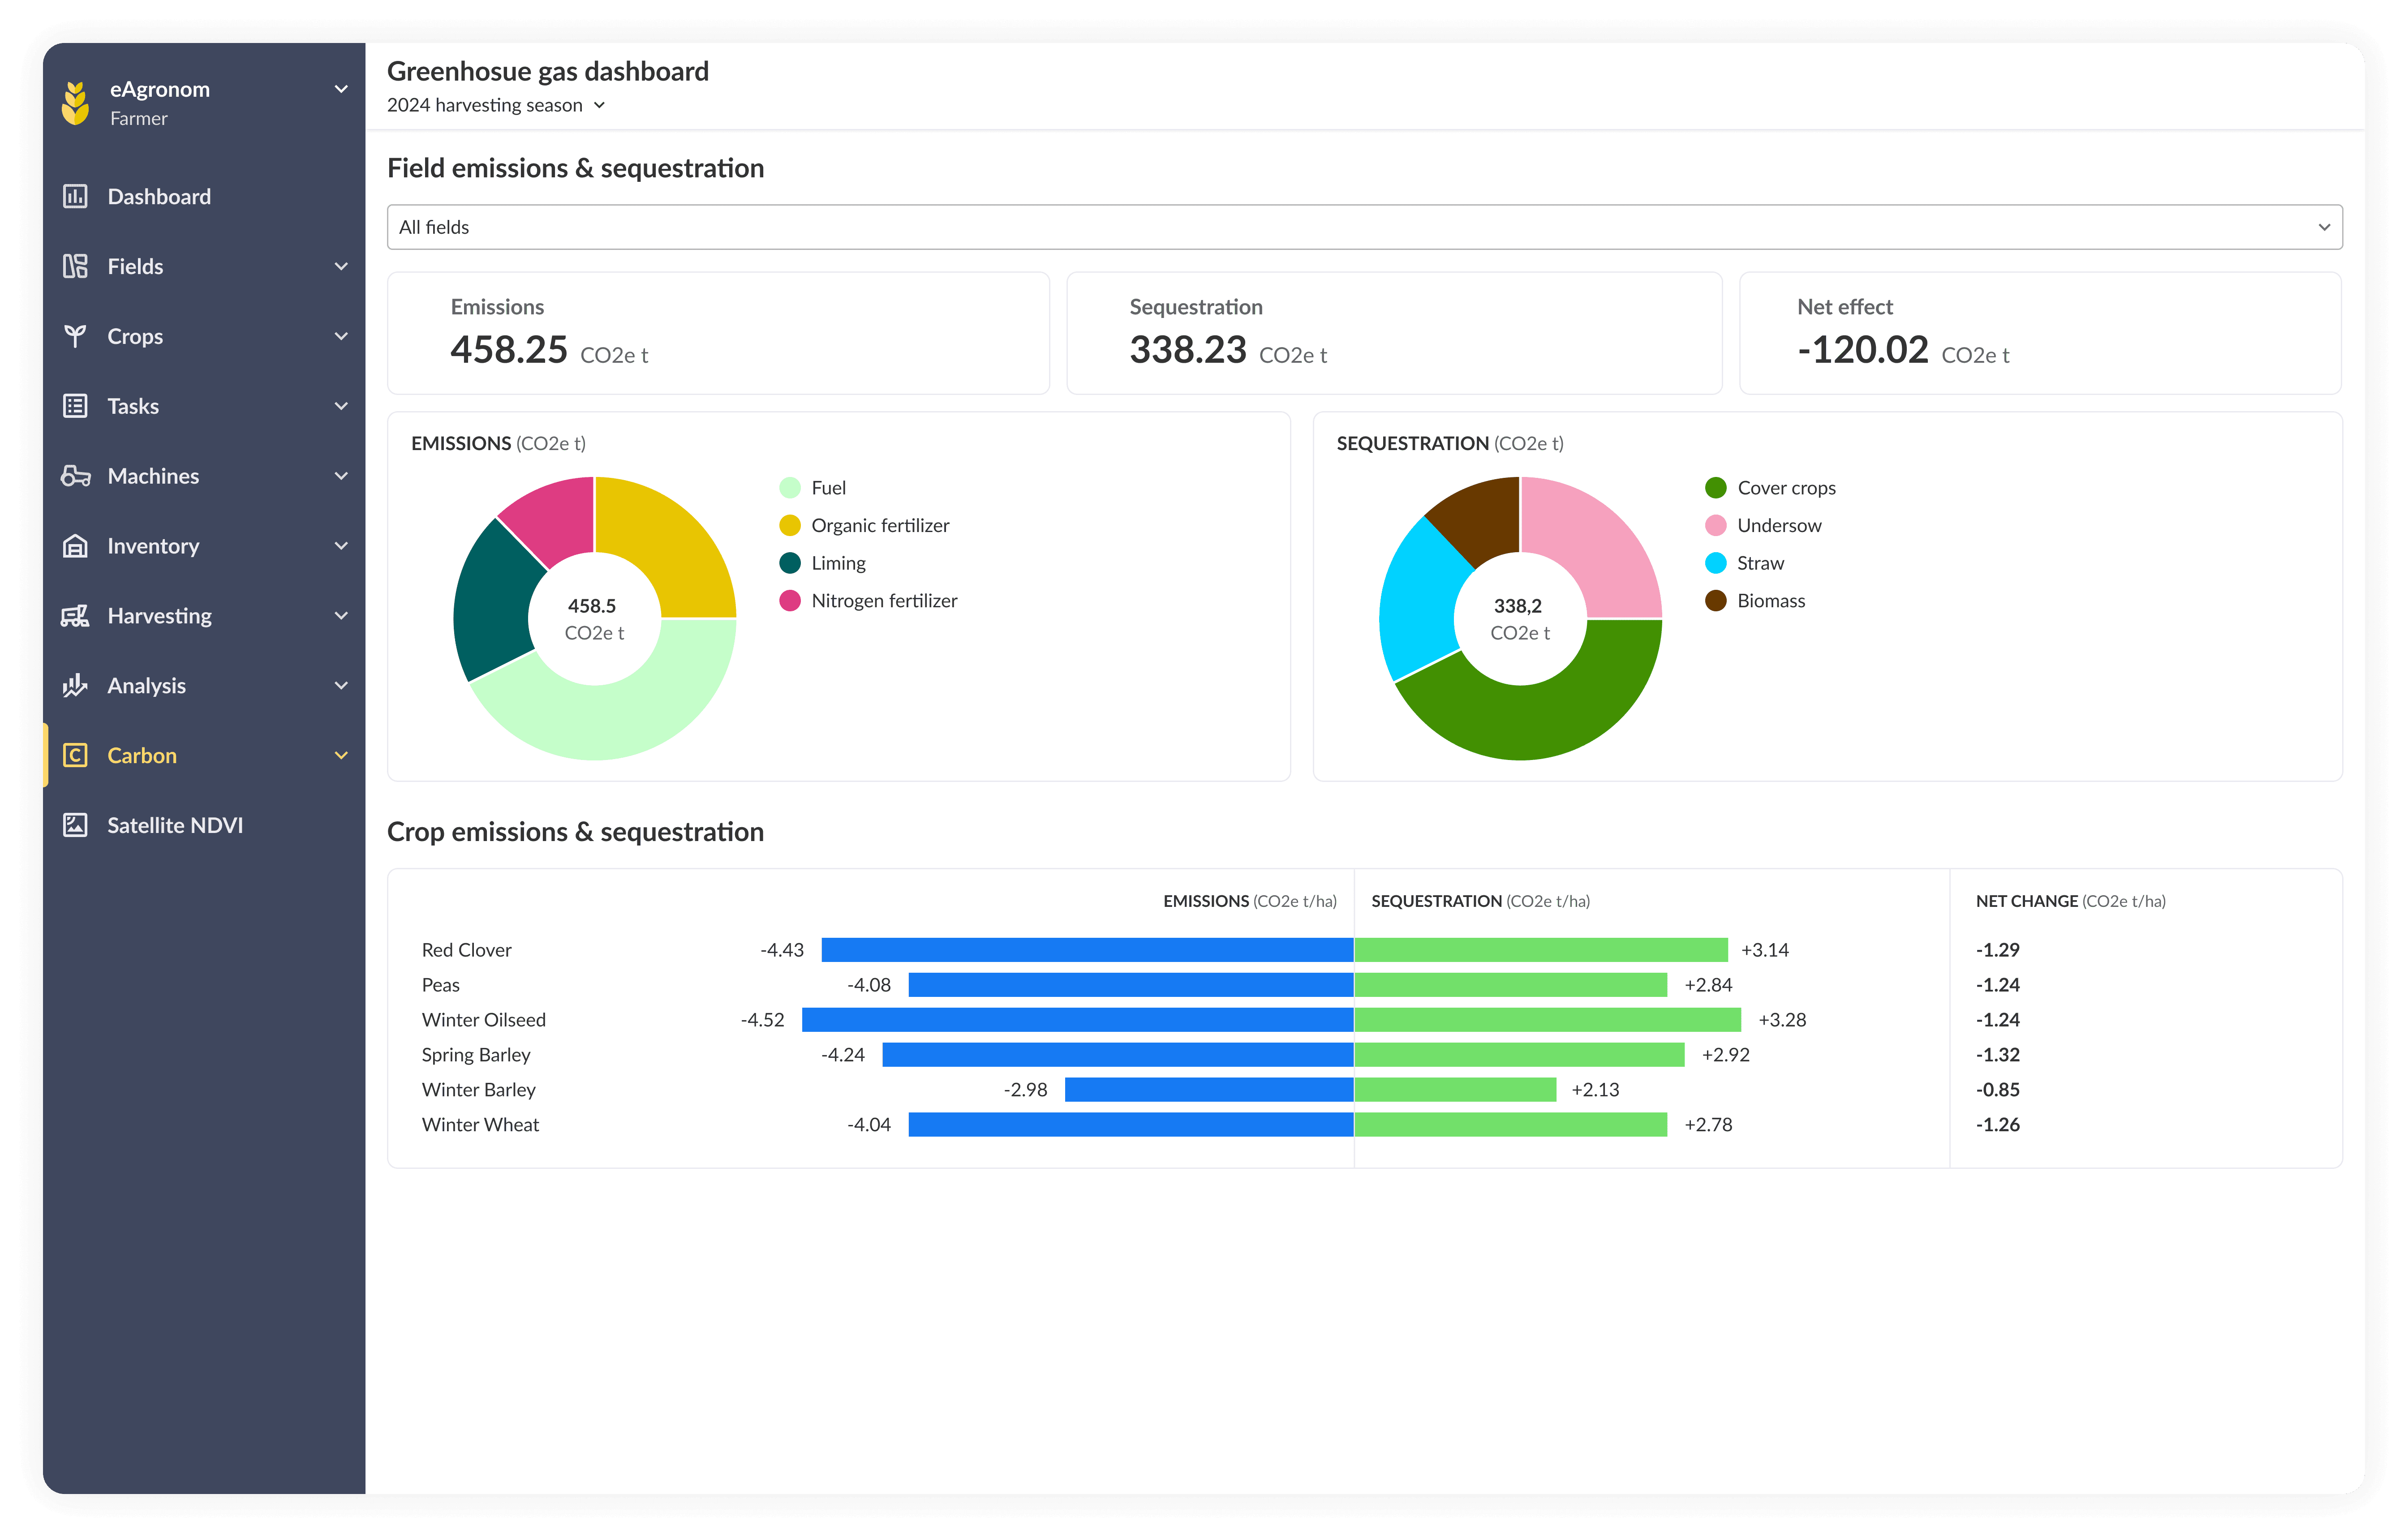
Task: Open the Carbon menu item
Action: [x=142, y=756]
